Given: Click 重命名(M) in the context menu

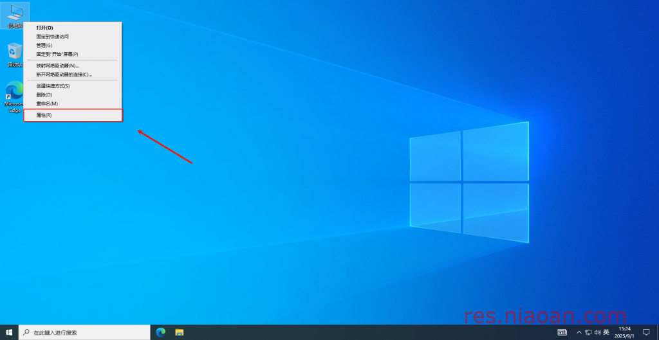Looking at the screenshot, I should click(47, 103).
